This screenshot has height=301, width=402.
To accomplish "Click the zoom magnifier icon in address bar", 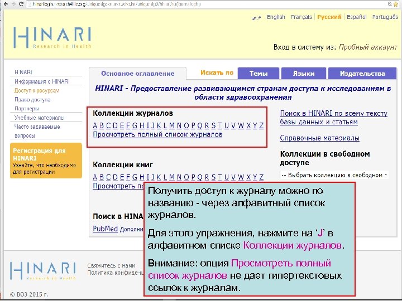I will click(x=390, y=4).
